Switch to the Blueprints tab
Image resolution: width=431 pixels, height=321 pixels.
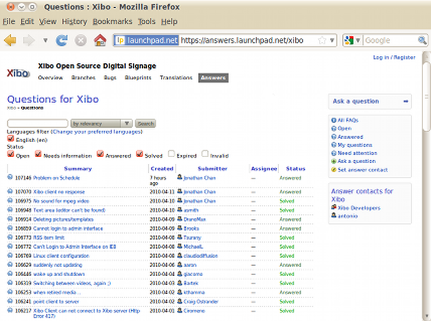(x=138, y=78)
